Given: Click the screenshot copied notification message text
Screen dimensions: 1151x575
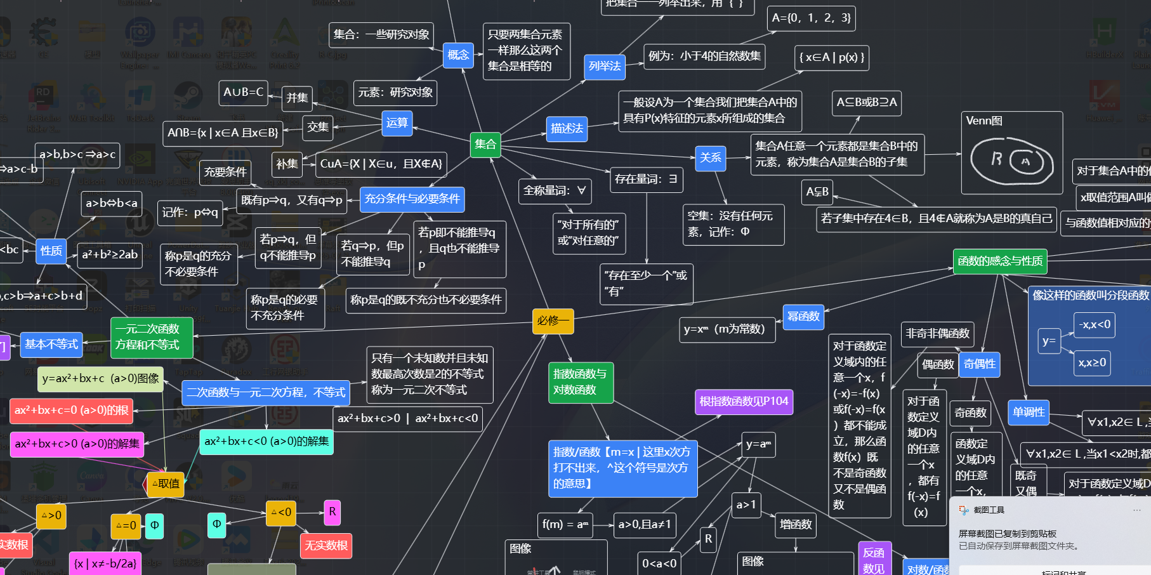Looking at the screenshot, I should coord(1007,534).
